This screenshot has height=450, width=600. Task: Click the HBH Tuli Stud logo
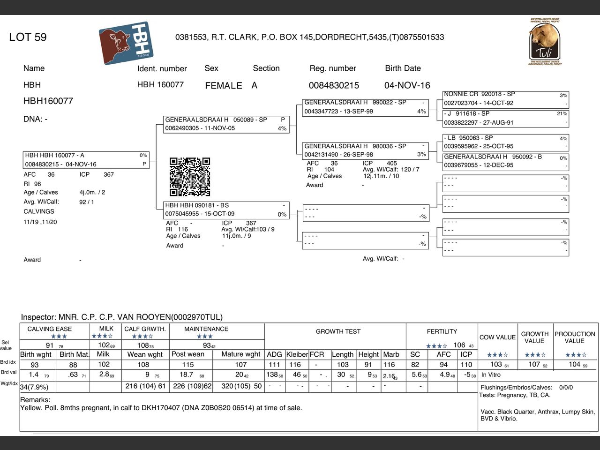coord(126,43)
